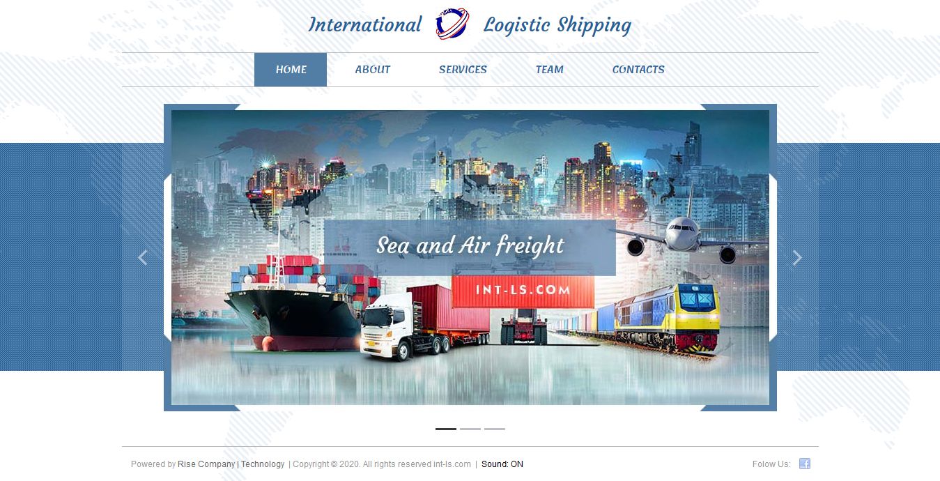Follow the Technology footer link
This screenshot has height=481, width=940.
click(x=263, y=464)
